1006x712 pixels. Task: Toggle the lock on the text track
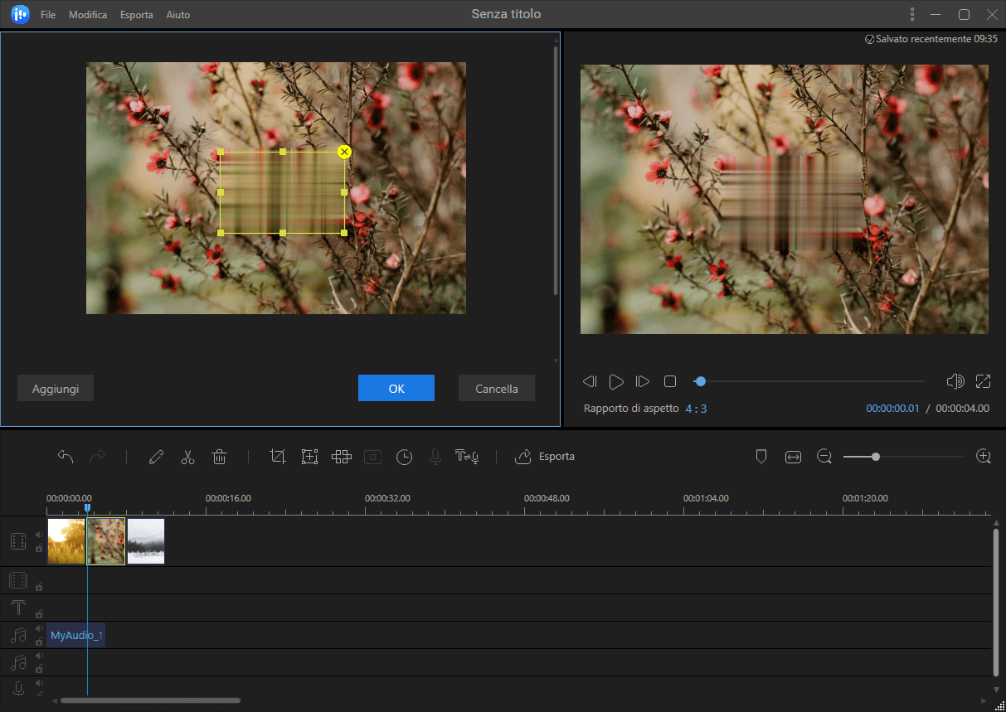tap(39, 614)
